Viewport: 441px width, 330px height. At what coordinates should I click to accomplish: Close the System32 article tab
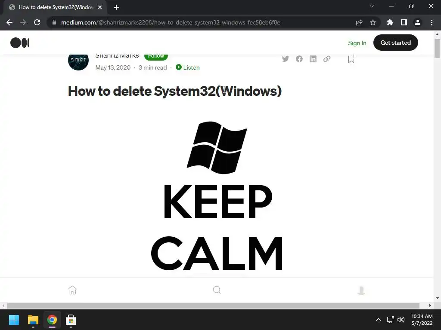point(100,7)
